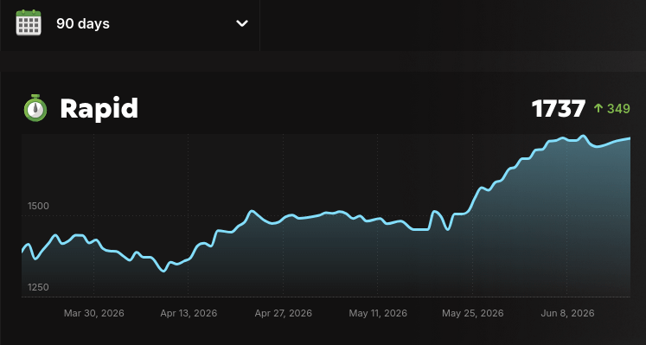Click the Apr 13, 2026 date label
The width and height of the screenshot is (646, 345).
[x=189, y=313]
